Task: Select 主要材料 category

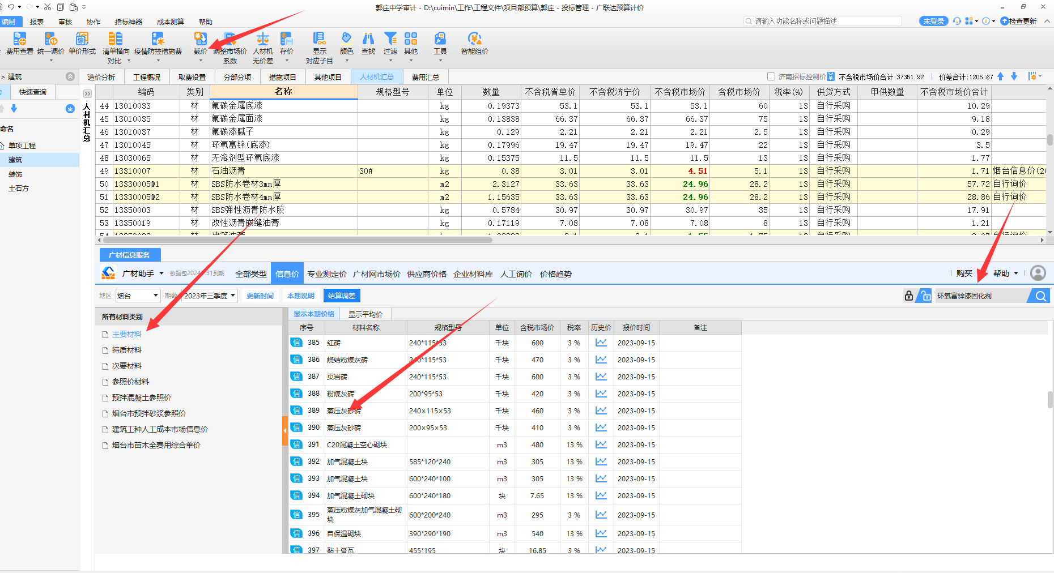Action: click(x=127, y=334)
